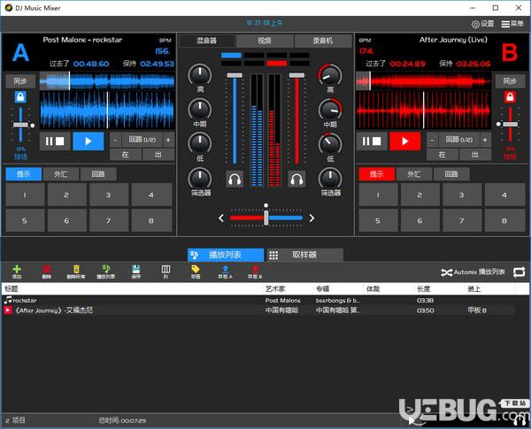Decrease Deck A loop length with minus
Viewport: 531px width, 429px height.
click(115, 140)
